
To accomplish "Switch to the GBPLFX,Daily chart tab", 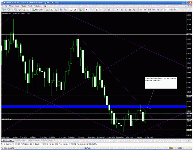I will coord(7,140).
